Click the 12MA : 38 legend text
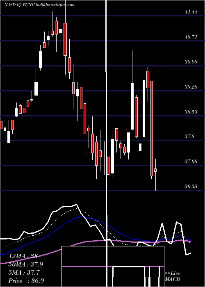Screen dimensions: 205x287 [23, 256]
